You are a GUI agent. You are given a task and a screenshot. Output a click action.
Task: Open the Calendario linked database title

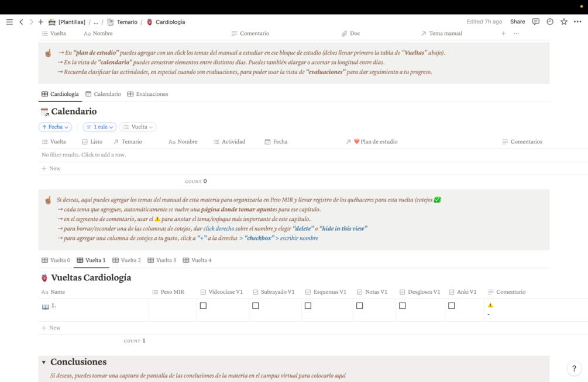point(74,112)
